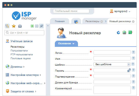This screenshot has height=96, width=139.
Task: Refresh the form with the blue arrow icon
Action: [x=118, y=32]
